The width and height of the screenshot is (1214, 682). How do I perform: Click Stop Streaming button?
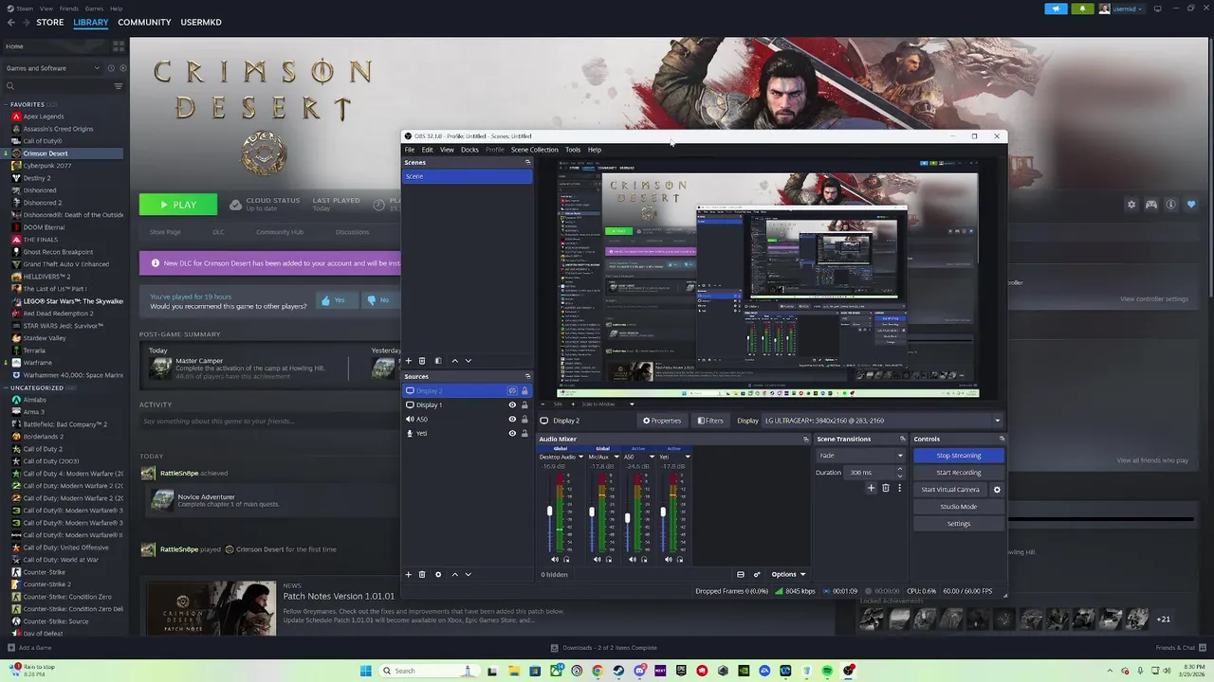pyautogui.click(x=958, y=456)
